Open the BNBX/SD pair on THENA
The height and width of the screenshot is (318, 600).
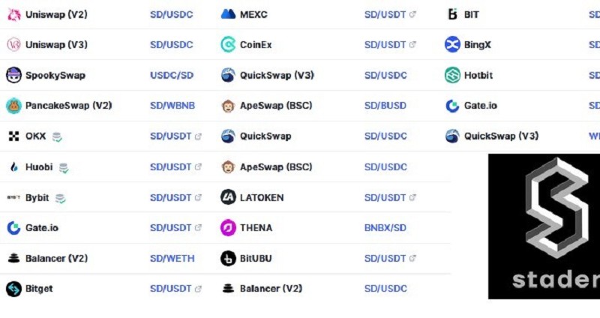pos(385,228)
